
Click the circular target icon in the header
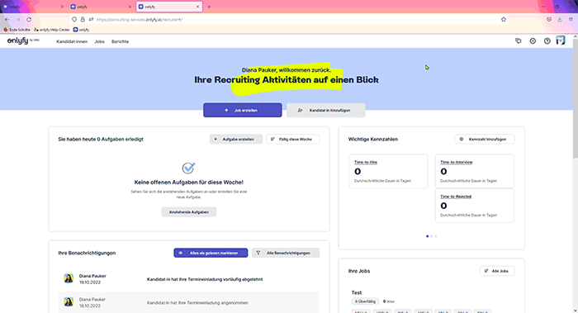coord(533,41)
